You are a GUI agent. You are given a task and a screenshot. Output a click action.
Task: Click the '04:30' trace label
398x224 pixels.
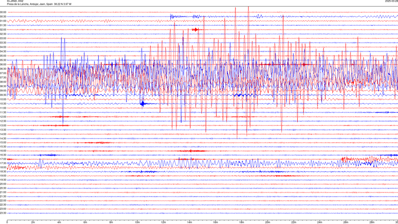(3, 51)
